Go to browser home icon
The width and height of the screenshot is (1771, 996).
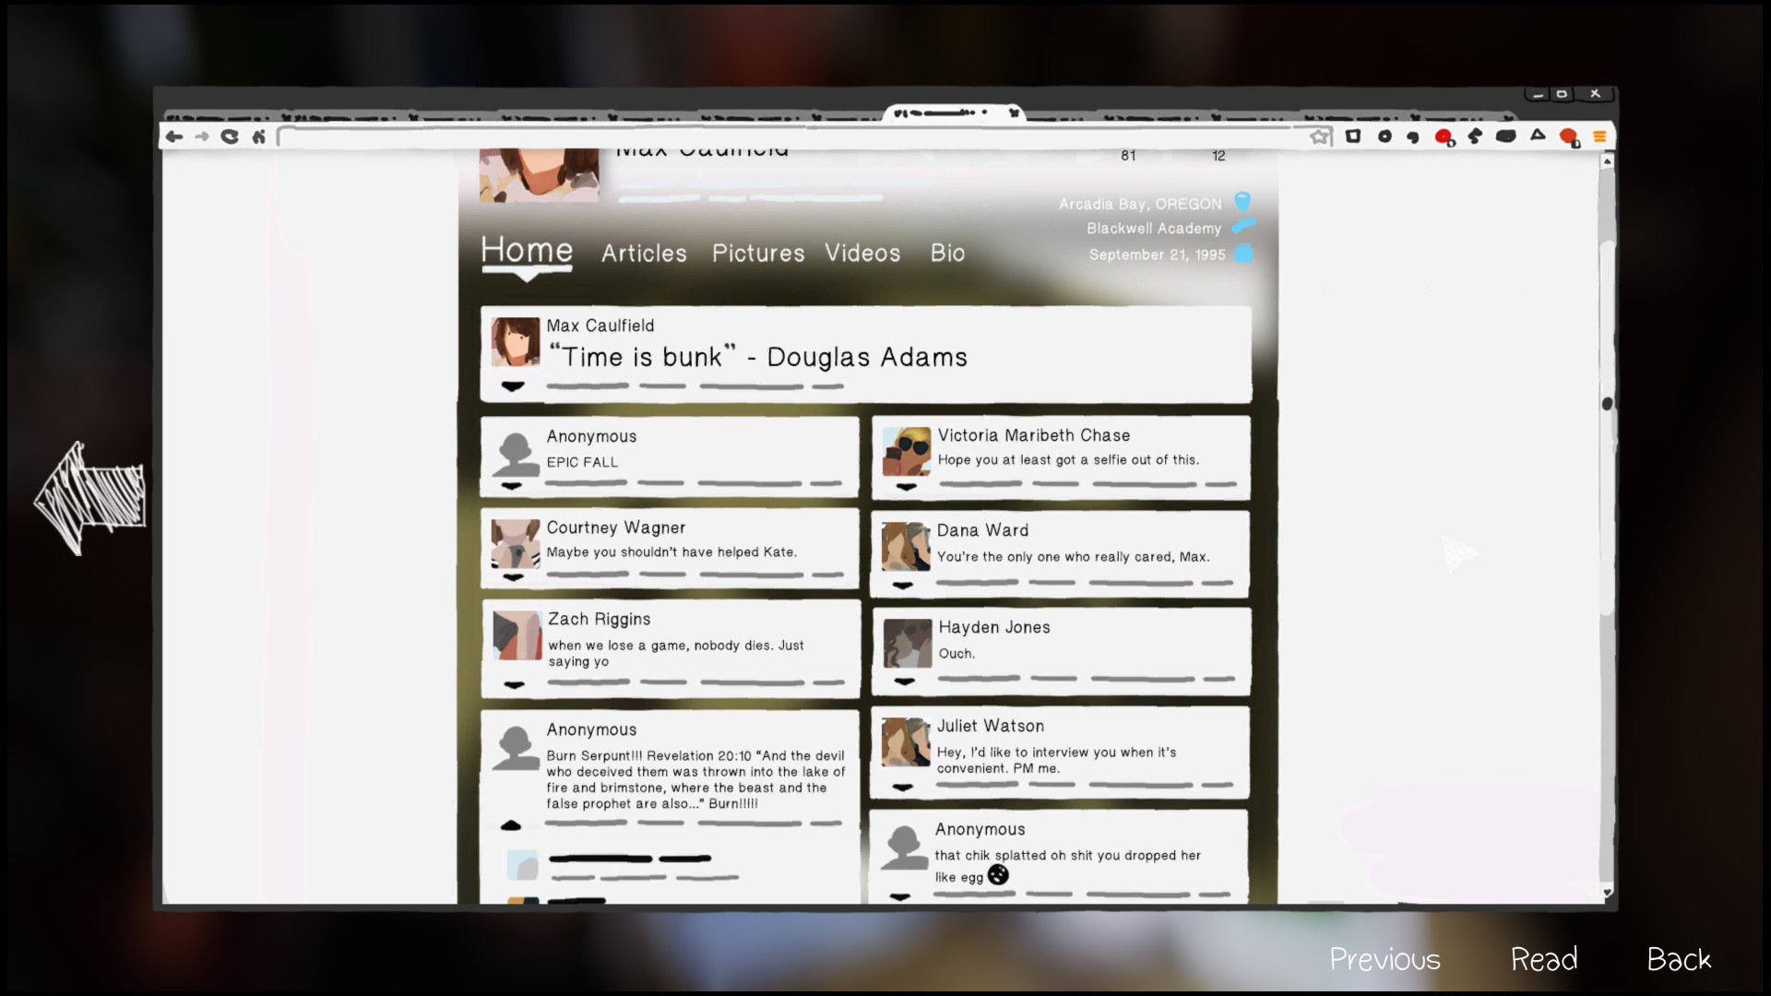[259, 136]
